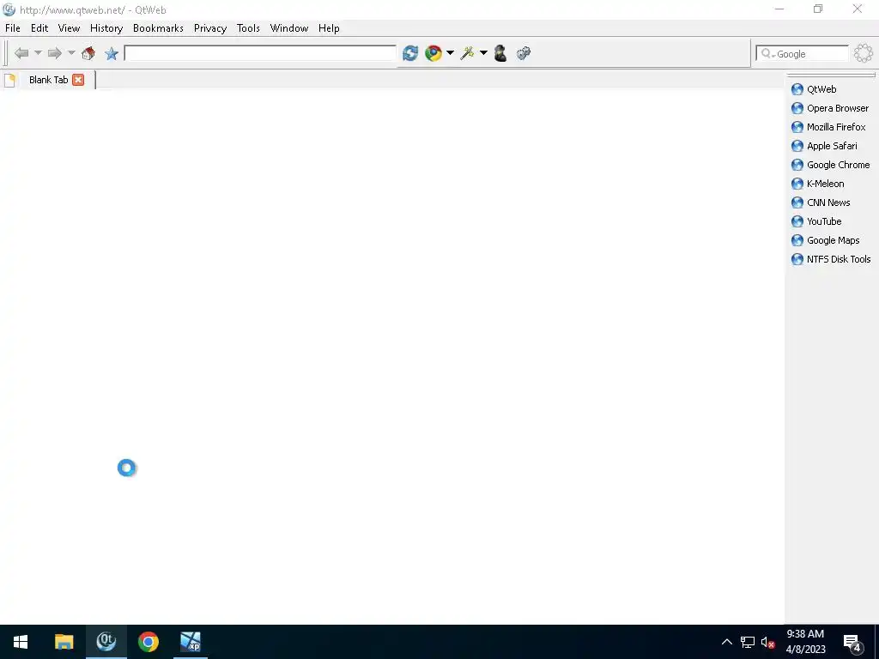Open search engine selector magnifier dropdown
The height and width of the screenshot is (659, 879).
767,54
